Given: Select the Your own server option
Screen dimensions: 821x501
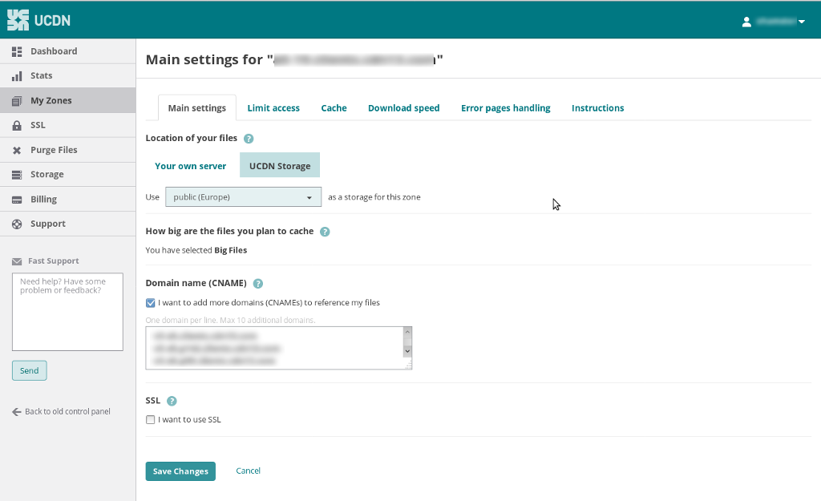Looking at the screenshot, I should [x=191, y=166].
